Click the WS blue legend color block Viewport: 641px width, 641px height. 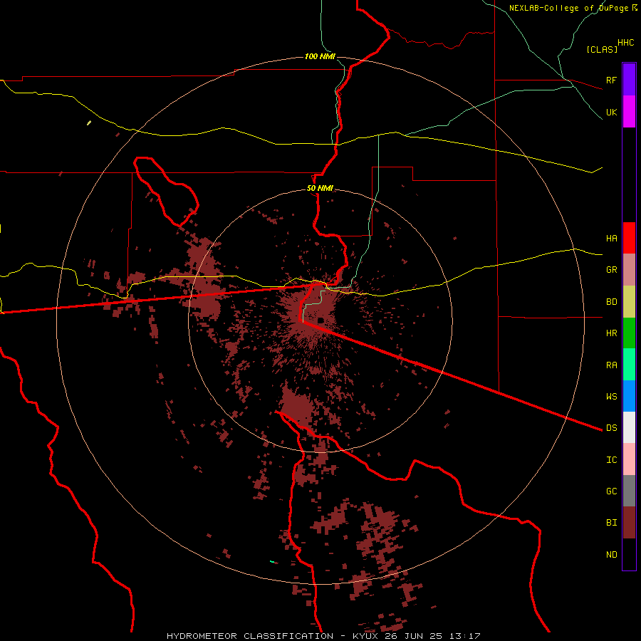tap(629, 396)
